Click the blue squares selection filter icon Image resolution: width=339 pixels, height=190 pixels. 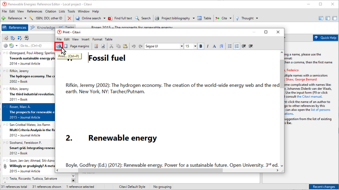pos(20,38)
